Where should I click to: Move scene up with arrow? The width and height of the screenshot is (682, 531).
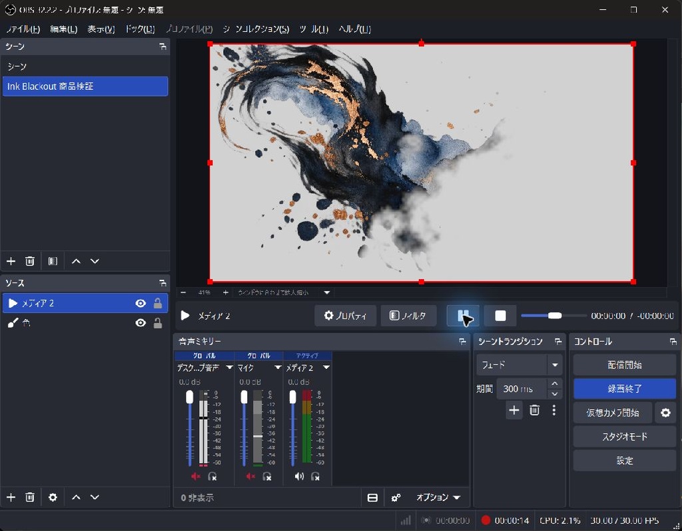[76, 261]
